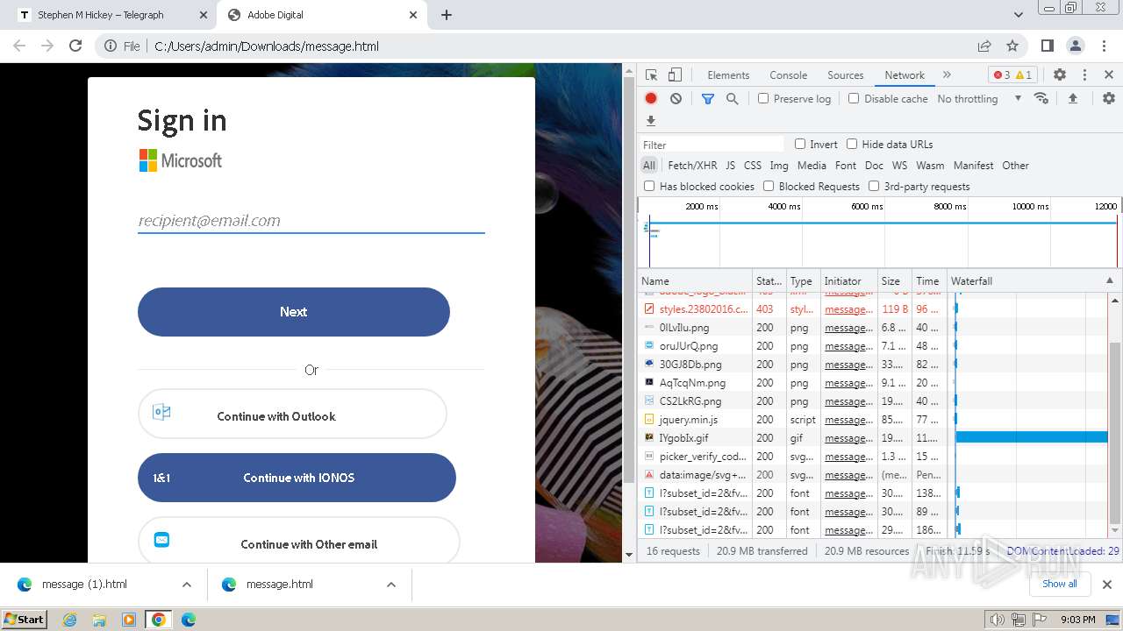Open the Chrome three-dot menu
1123x631 pixels.
pyautogui.click(x=1105, y=46)
